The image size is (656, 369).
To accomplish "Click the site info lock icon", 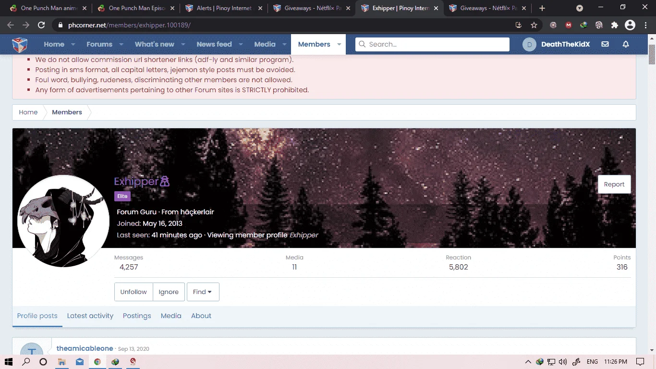I will [x=60, y=25].
